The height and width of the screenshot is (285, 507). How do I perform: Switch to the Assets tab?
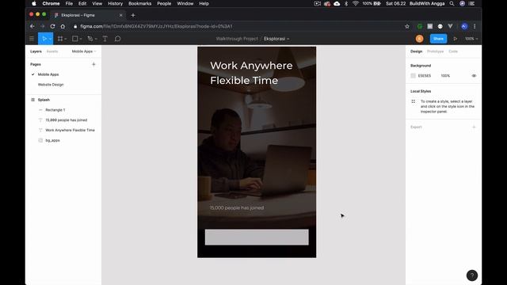tap(52, 51)
